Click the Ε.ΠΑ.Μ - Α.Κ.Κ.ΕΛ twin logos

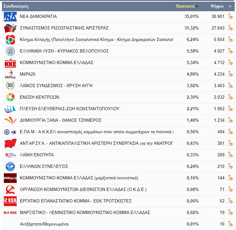pyautogui.click(x=10, y=132)
